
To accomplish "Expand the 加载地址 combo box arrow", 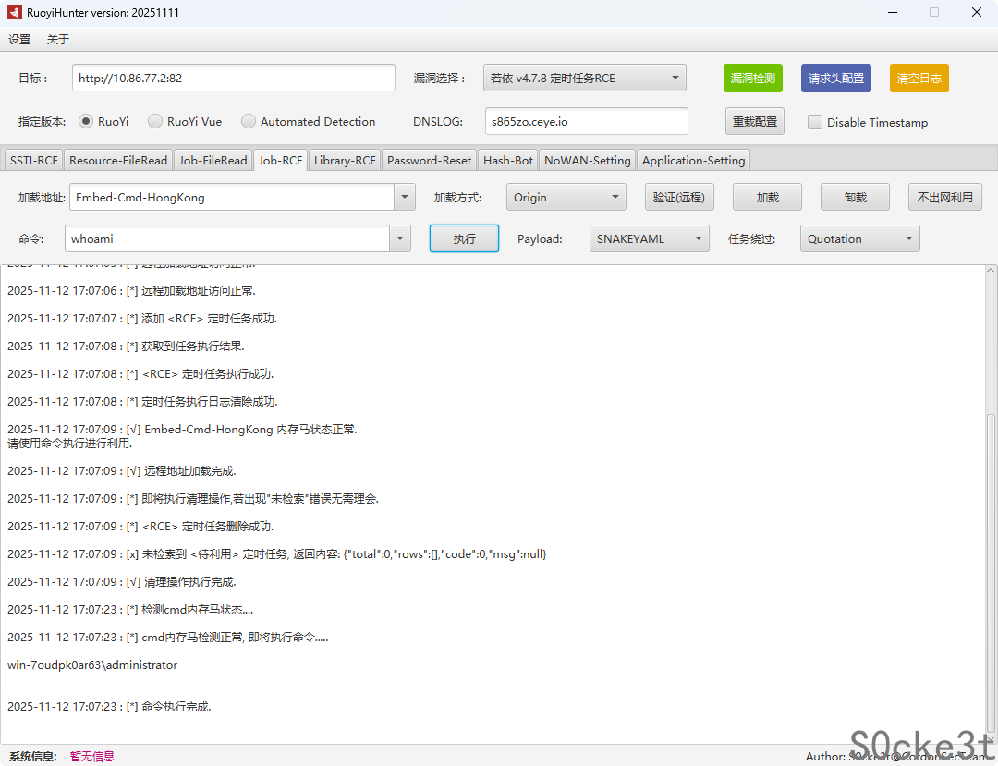I will point(405,197).
